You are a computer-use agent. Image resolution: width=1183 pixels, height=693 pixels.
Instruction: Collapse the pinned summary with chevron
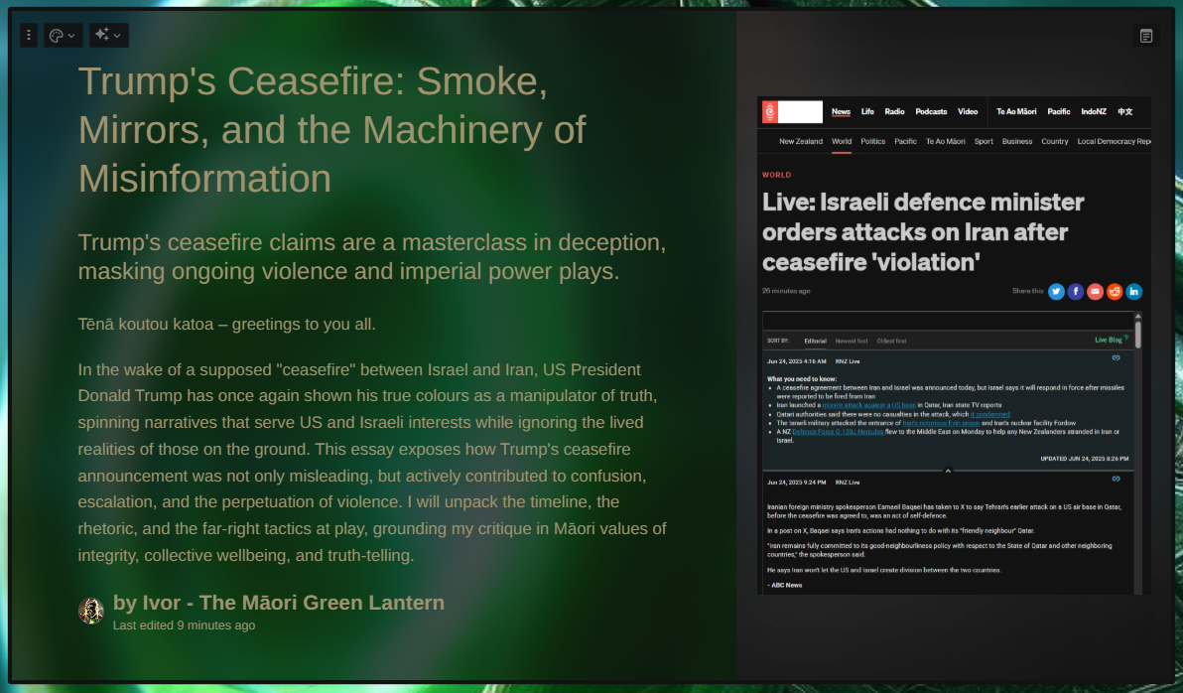948,471
